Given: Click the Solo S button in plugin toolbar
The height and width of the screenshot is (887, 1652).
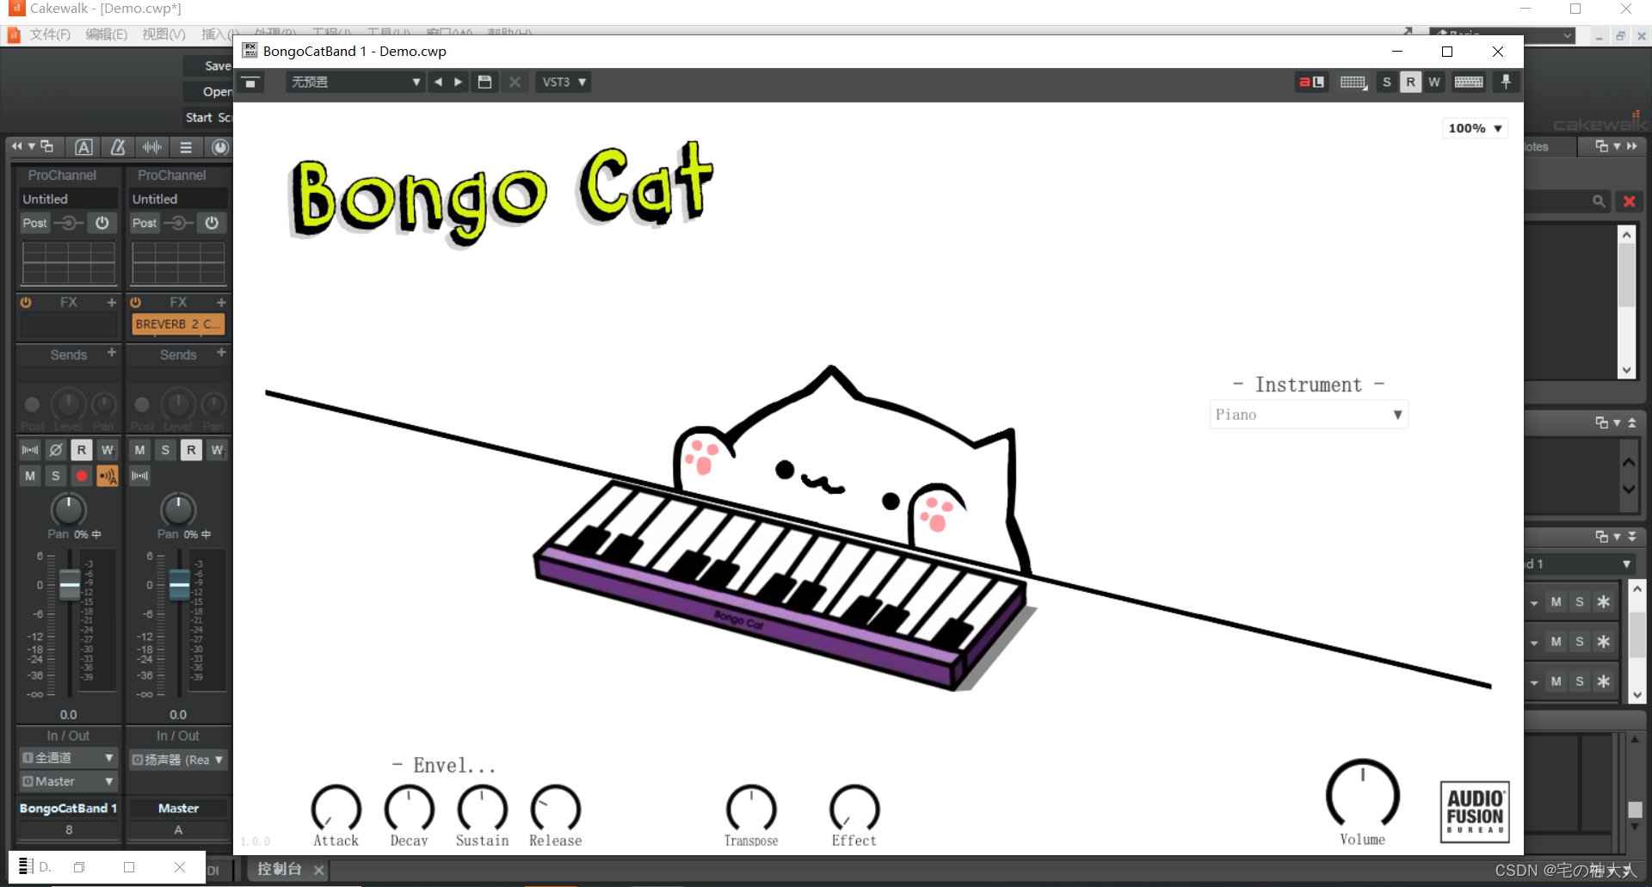Looking at the screenshot, I should [1386, 82].
